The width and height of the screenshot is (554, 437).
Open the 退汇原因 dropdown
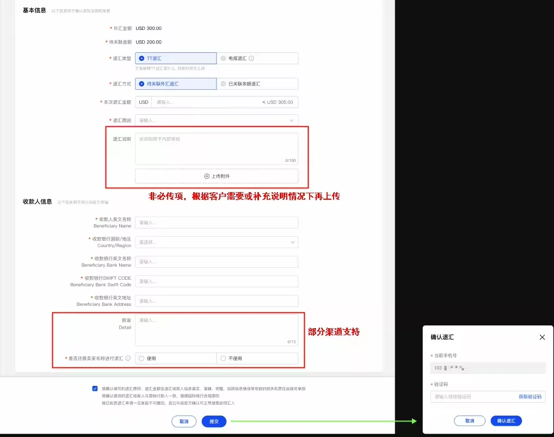pyautogui.click(x=217, y=120)
